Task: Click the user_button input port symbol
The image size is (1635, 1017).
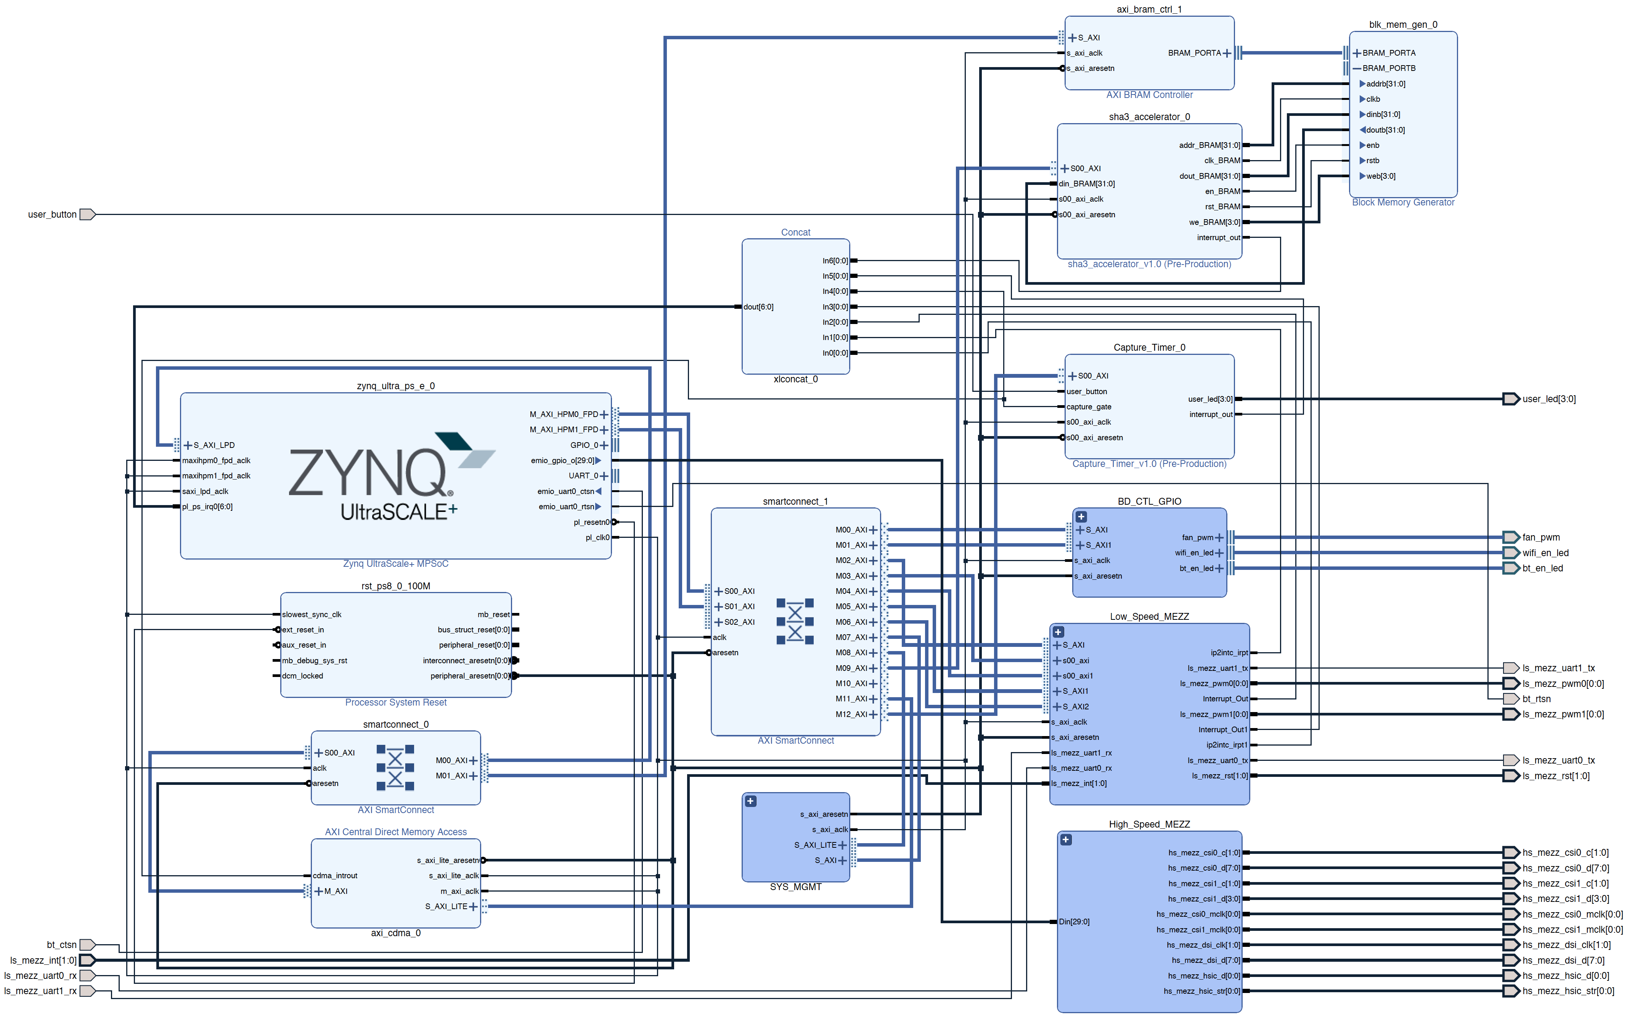Action: pyautogui.click(x=87, y=215)
